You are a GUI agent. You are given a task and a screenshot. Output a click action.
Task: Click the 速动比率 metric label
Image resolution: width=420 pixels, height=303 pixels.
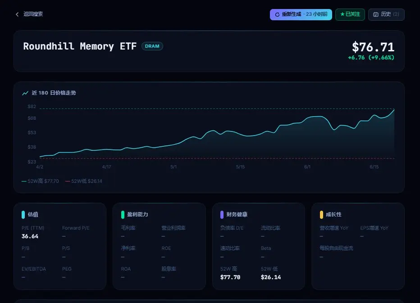click(x=230, y=249)
